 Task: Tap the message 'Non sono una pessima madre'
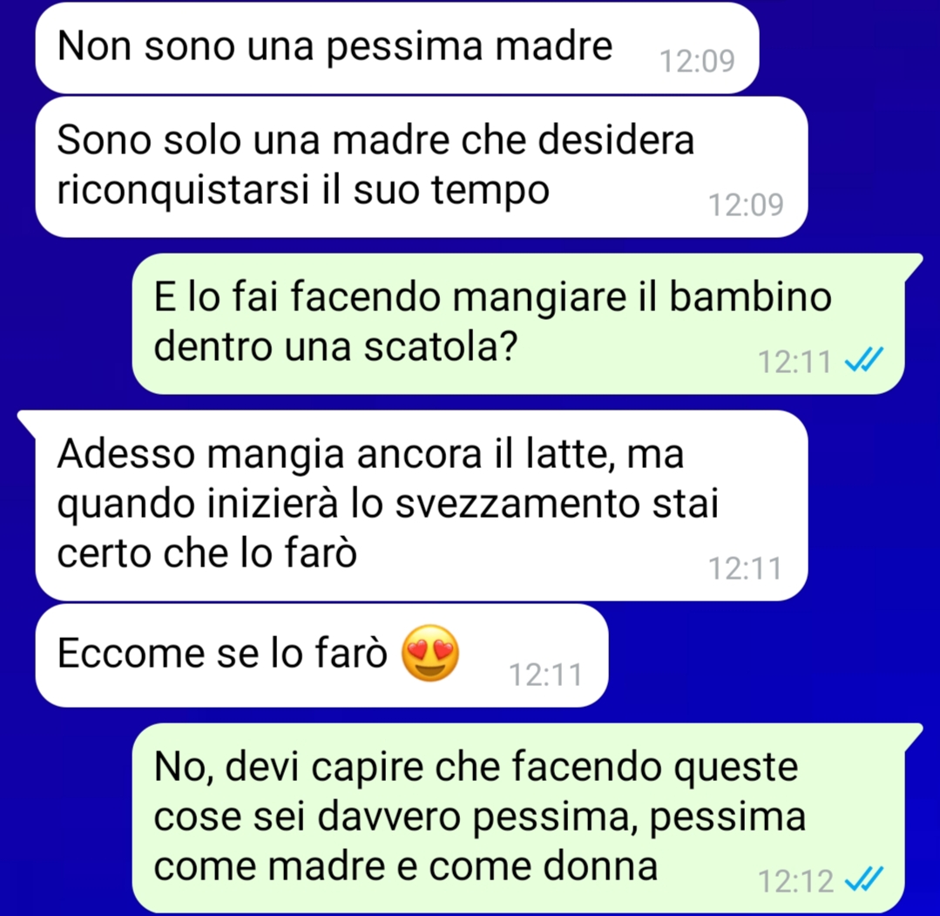click(x=397, y=48)
